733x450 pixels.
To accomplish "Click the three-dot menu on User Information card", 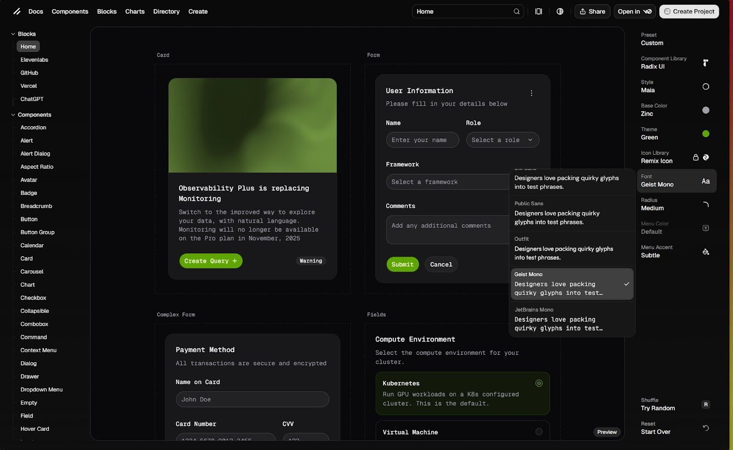I will tap(531, 93).
